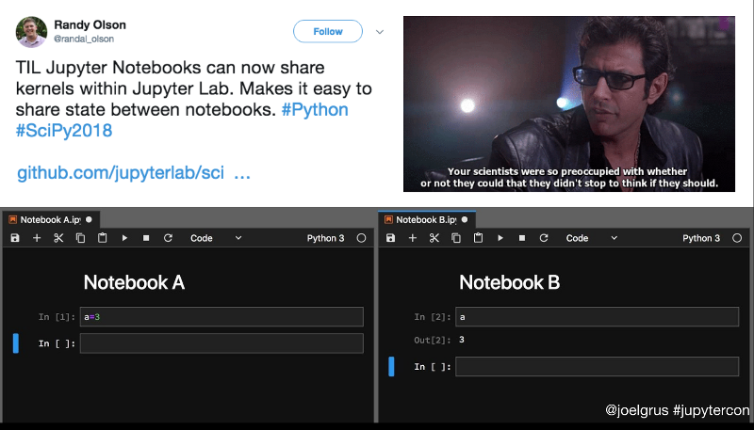Click unsaved dot on Notebook A tab

pos(89,220)
